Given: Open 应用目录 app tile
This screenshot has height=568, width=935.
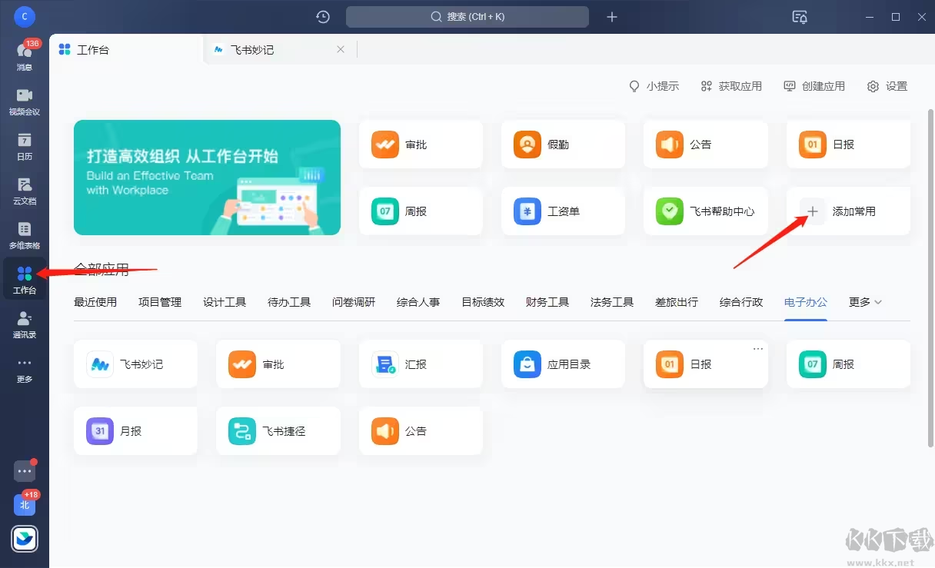Looking at the screenshot, I should tap(563, 364).
